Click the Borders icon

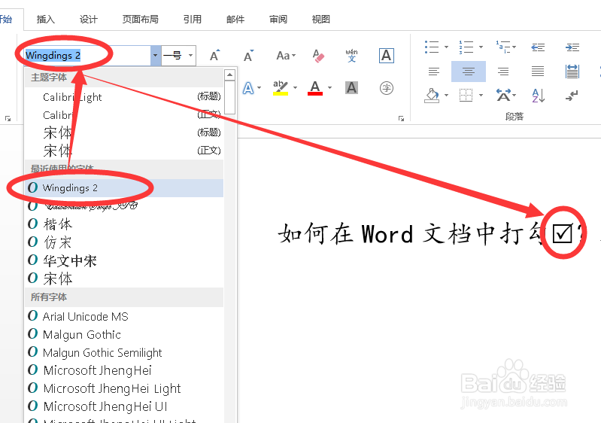tap(466, 95)
